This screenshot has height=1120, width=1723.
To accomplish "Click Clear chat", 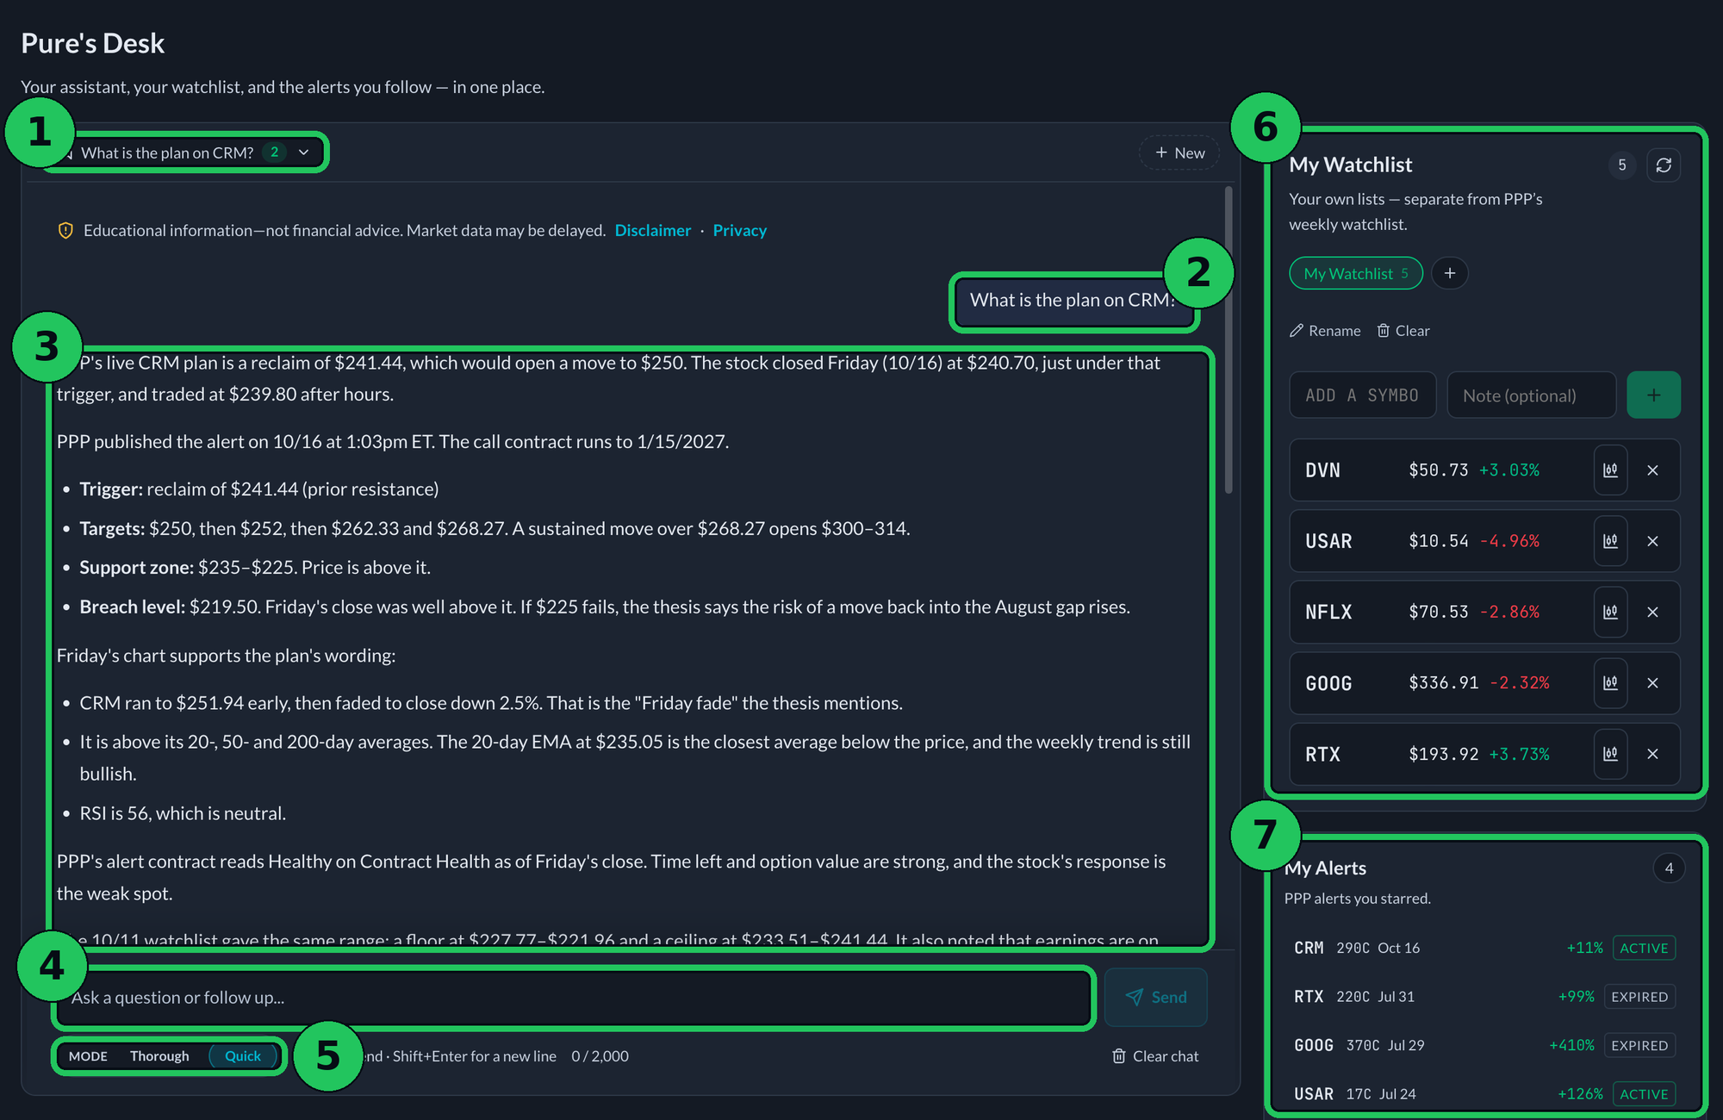I will click(x=1155, y=1056).
